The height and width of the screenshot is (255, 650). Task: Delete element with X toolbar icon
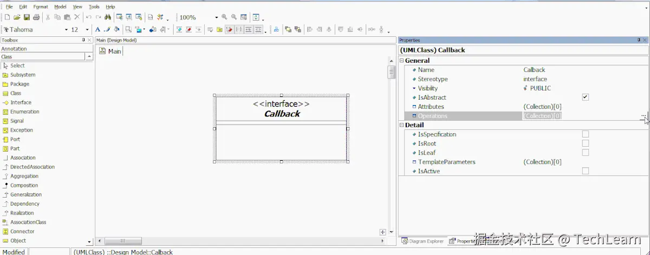[77, 17]
